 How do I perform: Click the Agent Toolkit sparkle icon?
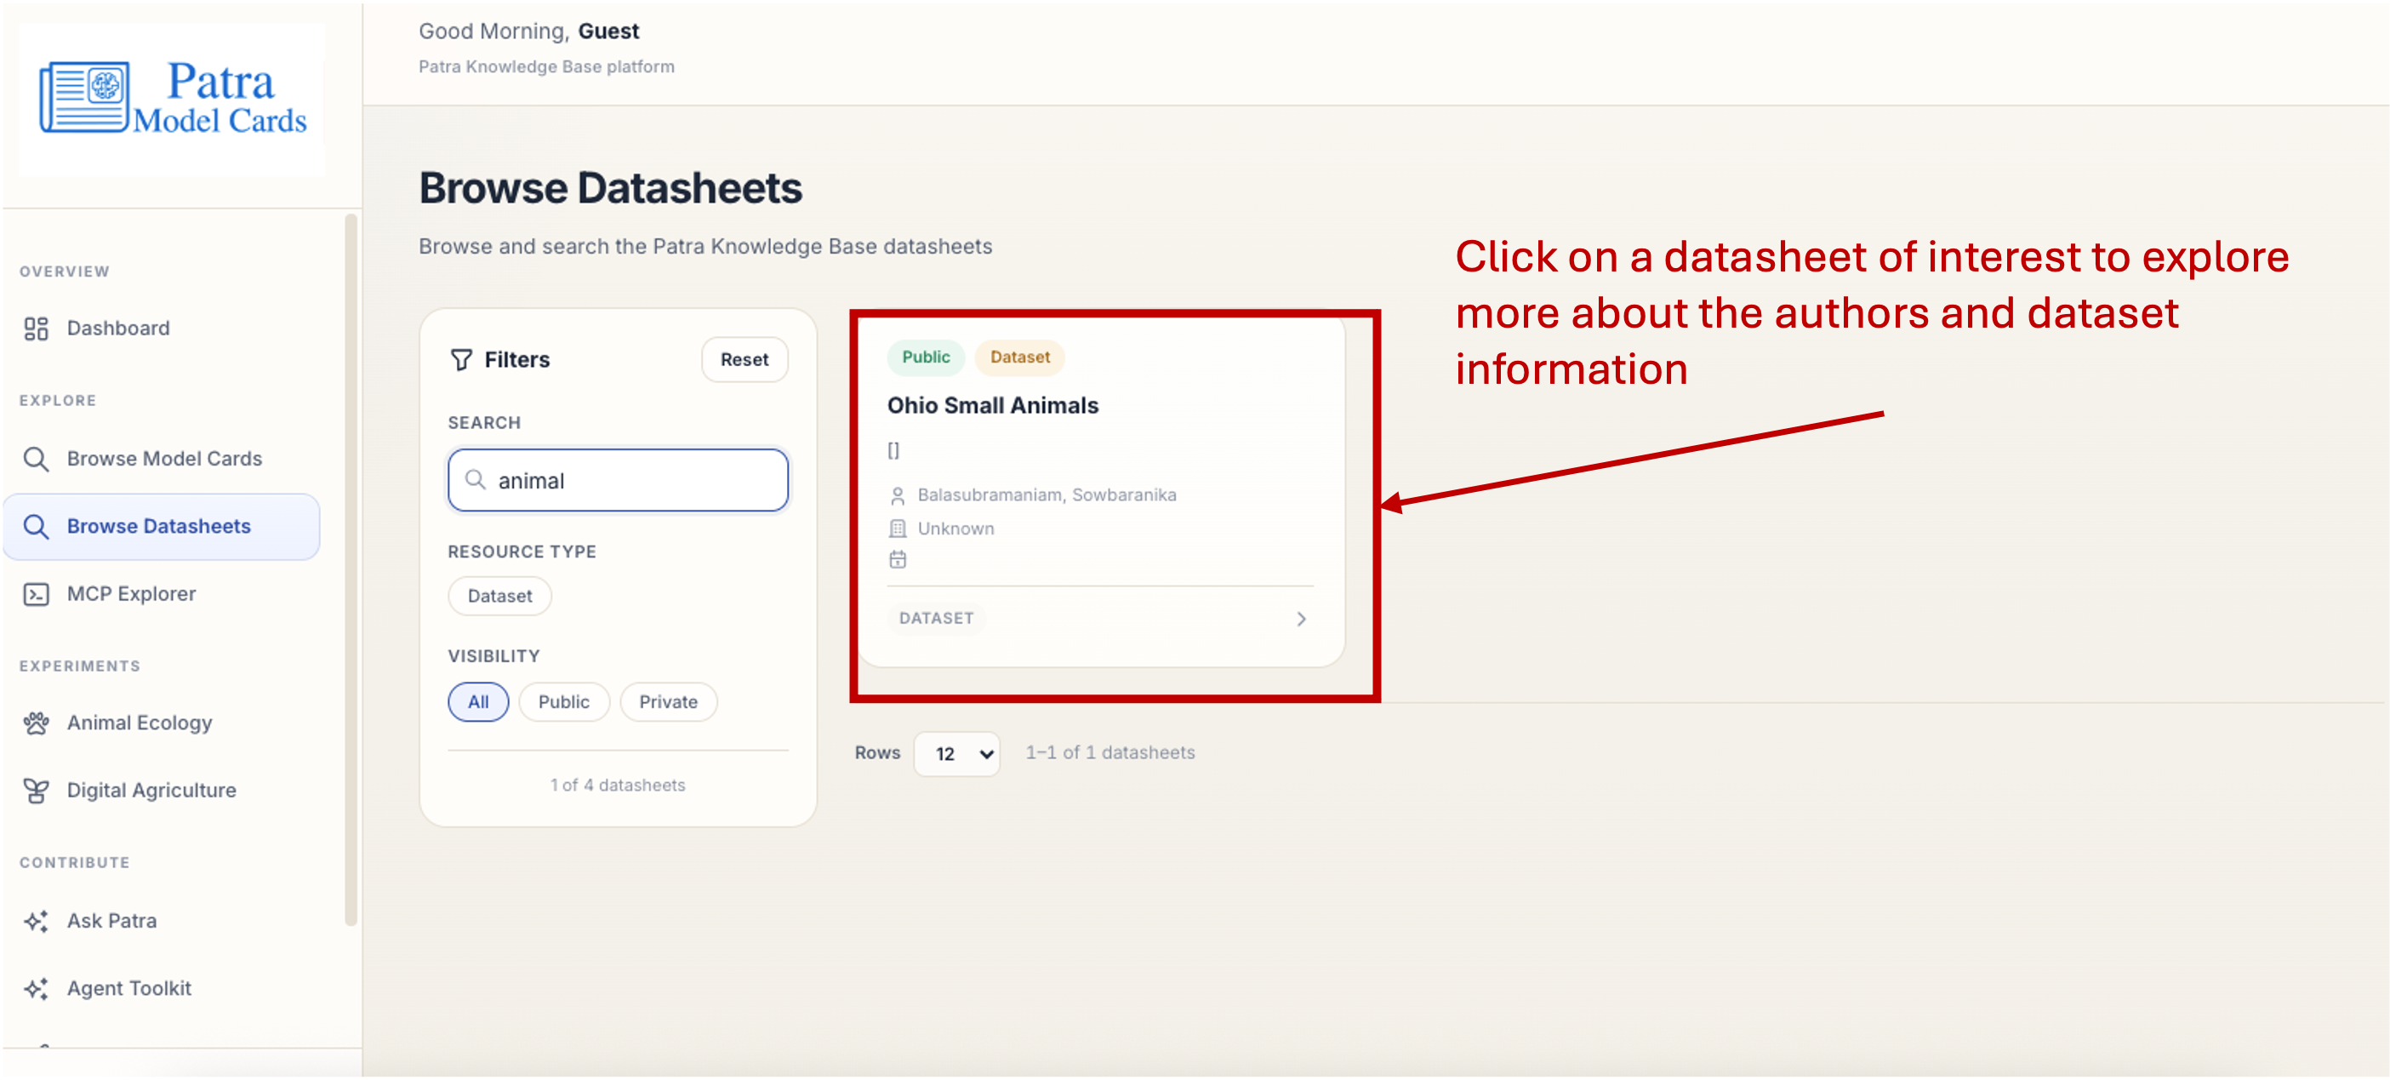(x=37, y=989)
